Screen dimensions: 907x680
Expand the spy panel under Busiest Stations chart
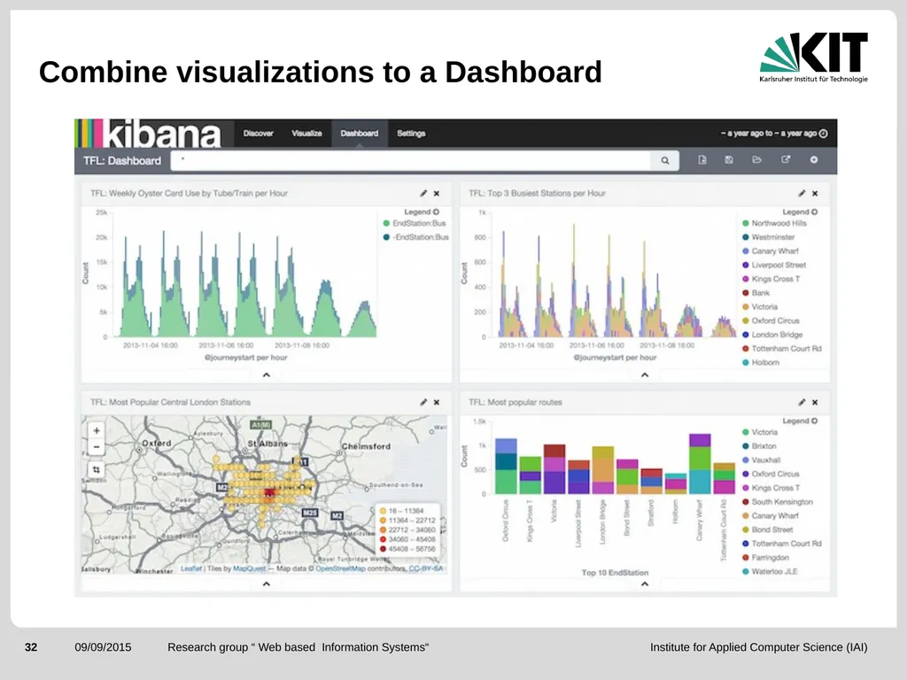coord(645,375)
